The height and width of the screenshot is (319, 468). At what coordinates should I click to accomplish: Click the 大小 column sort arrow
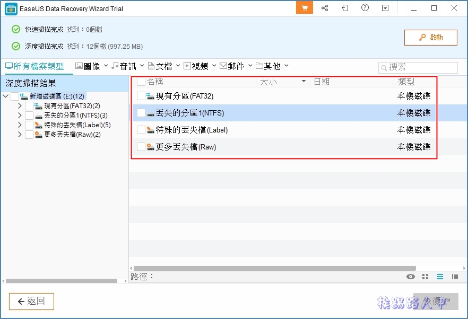304,81
